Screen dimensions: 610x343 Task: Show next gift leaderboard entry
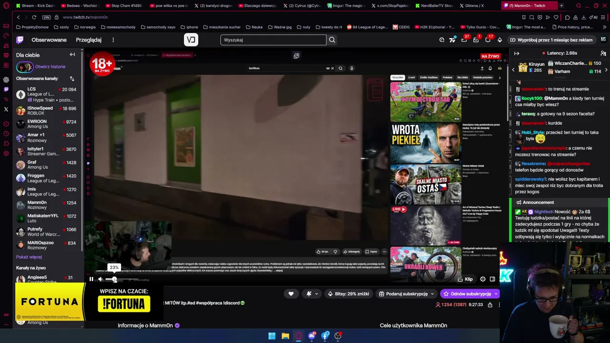click(x=606, y=70)
